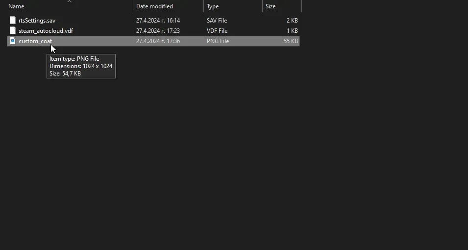Click the VDF File type cell

click(x=217, y=31)
